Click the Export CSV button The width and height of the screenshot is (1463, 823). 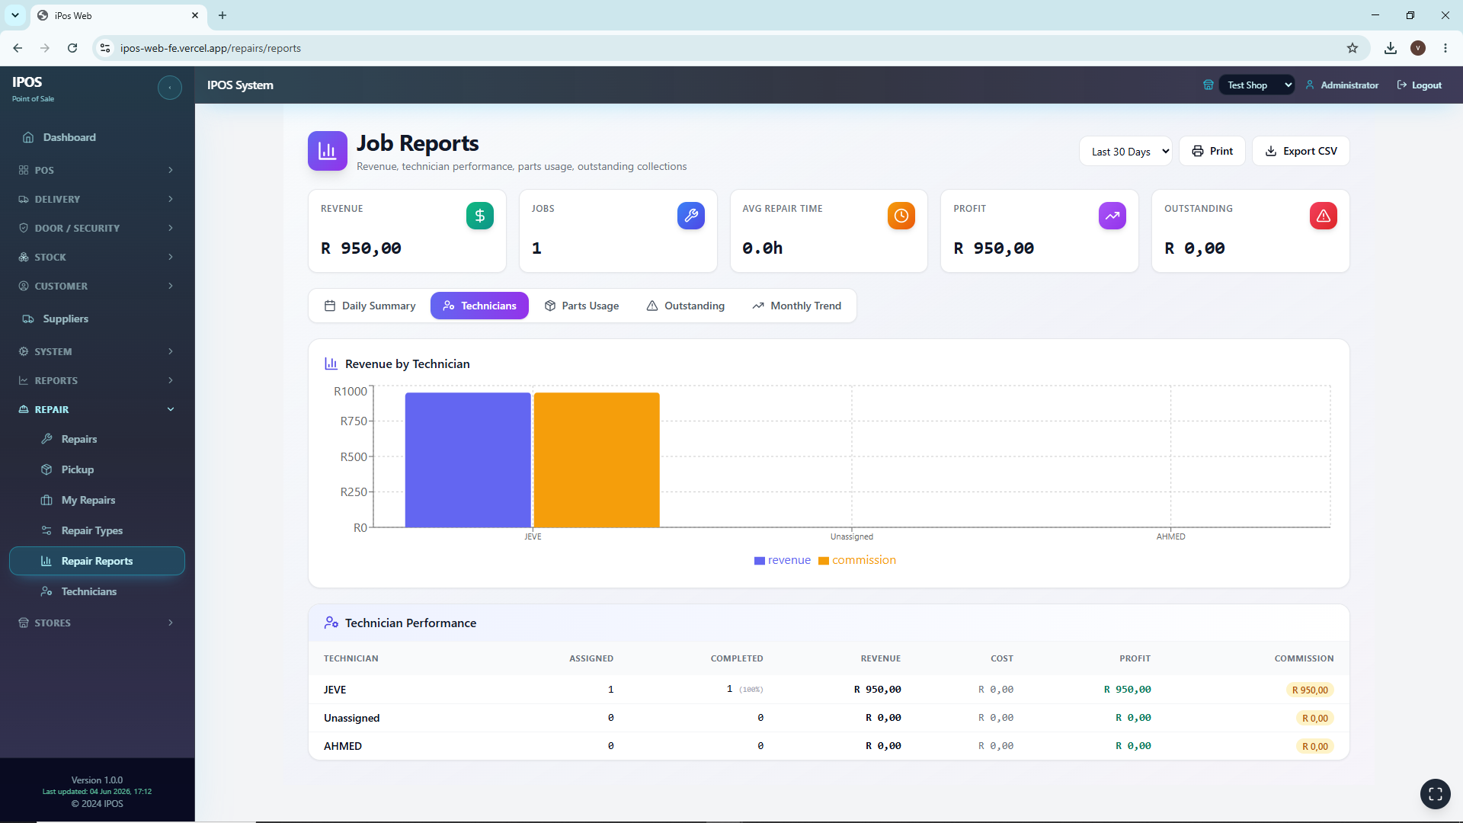1301,151
